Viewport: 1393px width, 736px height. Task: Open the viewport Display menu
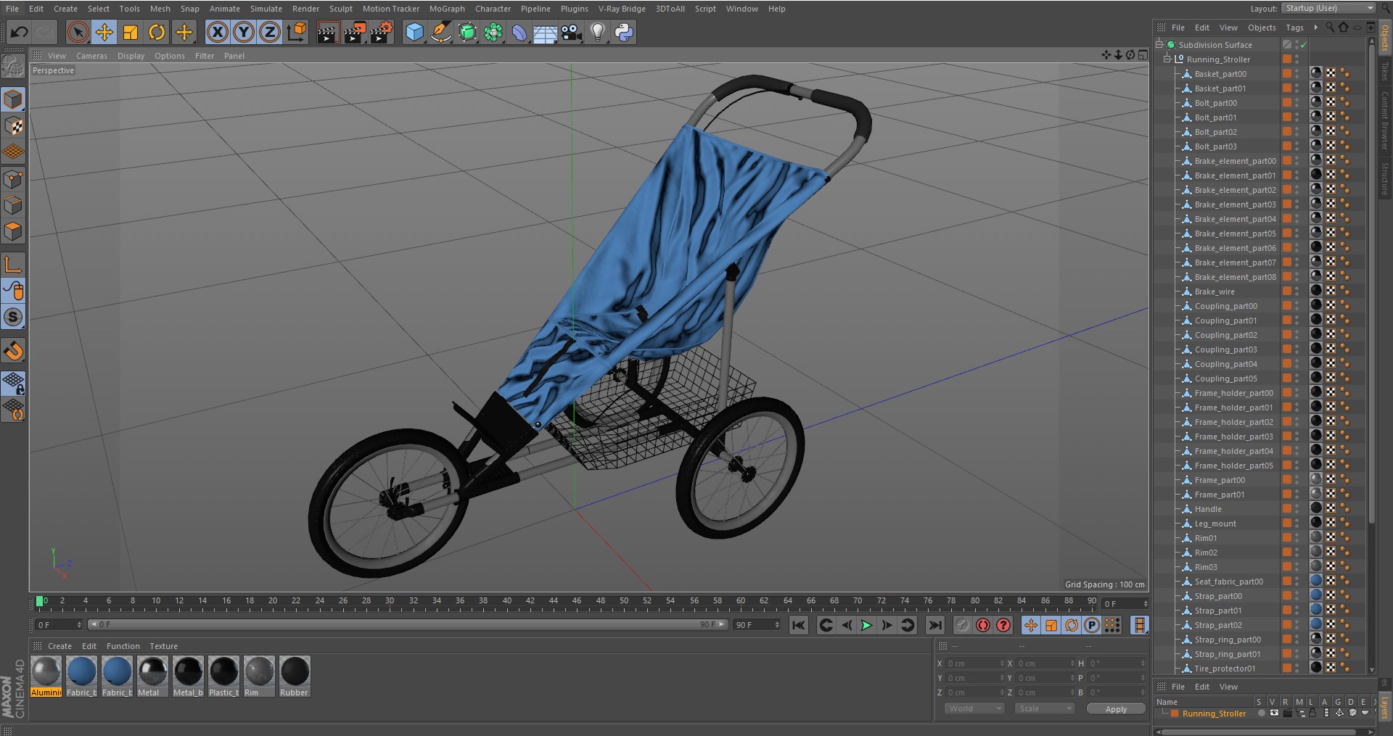131,56
